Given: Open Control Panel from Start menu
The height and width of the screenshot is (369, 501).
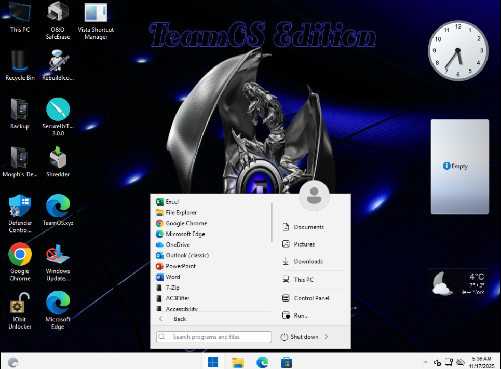Looking at the screenshot, I should click(312, 298).
